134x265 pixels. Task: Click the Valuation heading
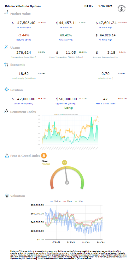tap(18, 196)
